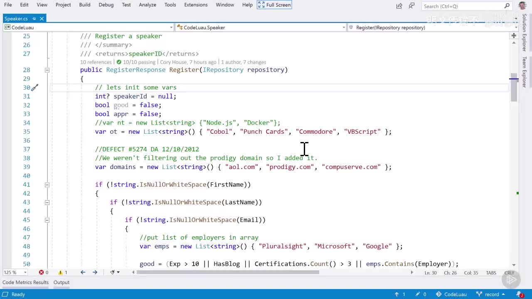Open the File menu
The width and height of the screenshot is (532, 299).
pyautogui.click(x=8, y=5)
